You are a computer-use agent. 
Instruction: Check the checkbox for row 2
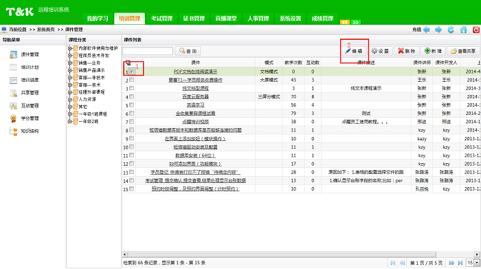tap(132, 80)
